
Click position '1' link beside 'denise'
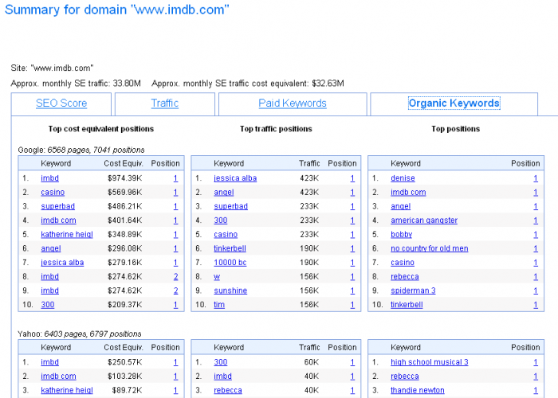pyautogui.click(x=536, y=178)
